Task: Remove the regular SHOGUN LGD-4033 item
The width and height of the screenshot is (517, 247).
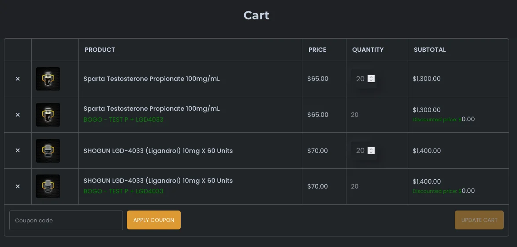Action: (x=18, y=151)
